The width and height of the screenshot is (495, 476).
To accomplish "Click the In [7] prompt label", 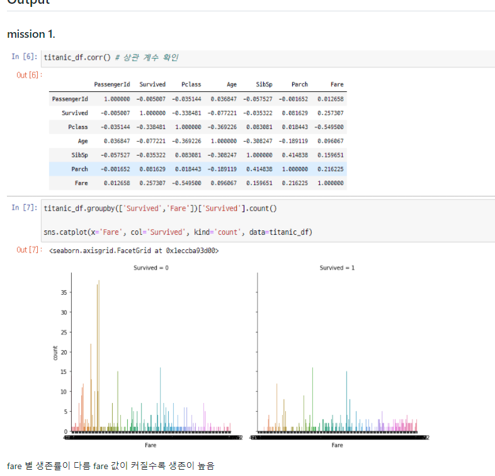I will click(x=25, y=207).
